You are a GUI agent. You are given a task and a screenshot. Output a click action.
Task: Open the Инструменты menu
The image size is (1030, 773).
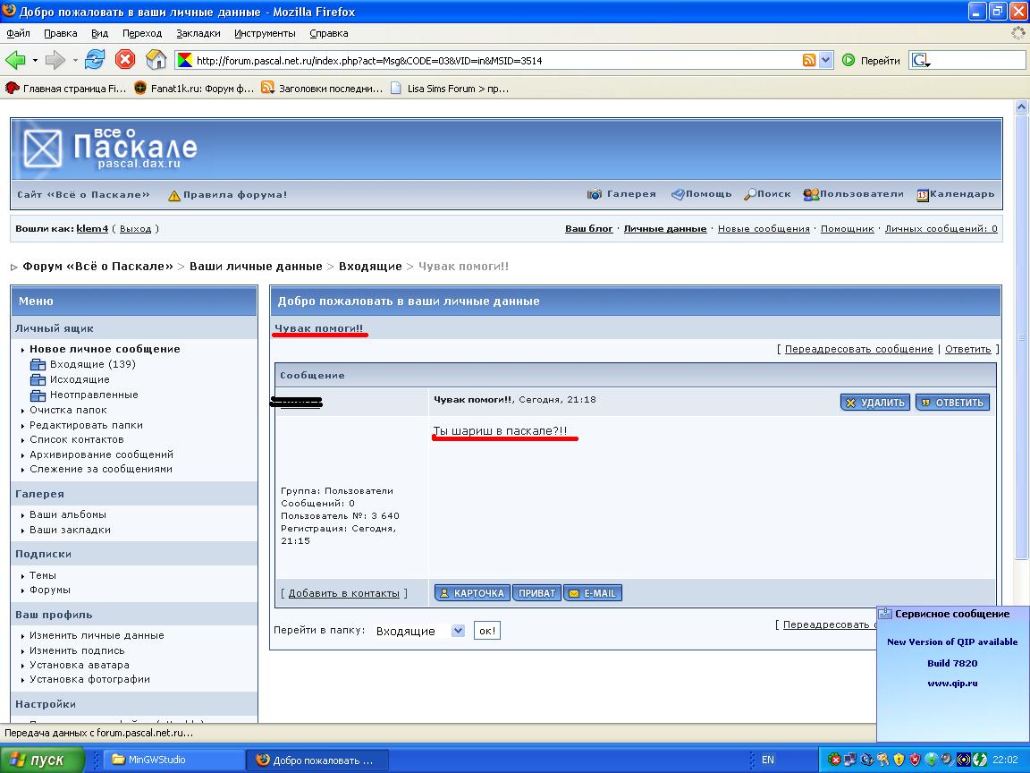pyautogui.click(x=265, y=33)
